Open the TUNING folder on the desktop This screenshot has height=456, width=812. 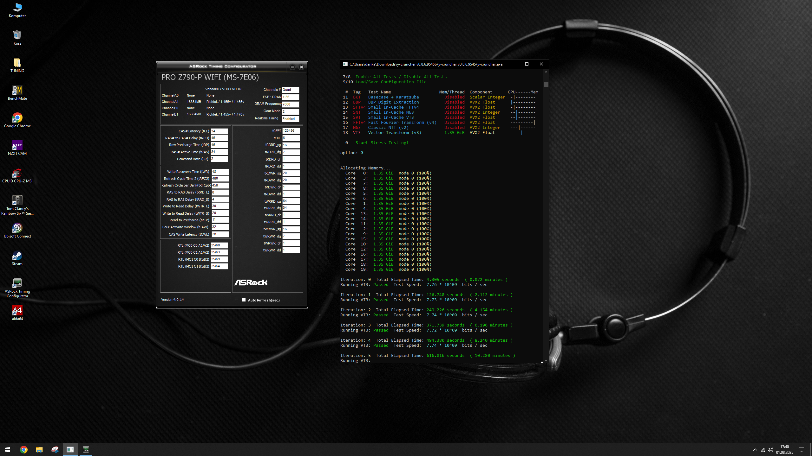click(17, 63)
